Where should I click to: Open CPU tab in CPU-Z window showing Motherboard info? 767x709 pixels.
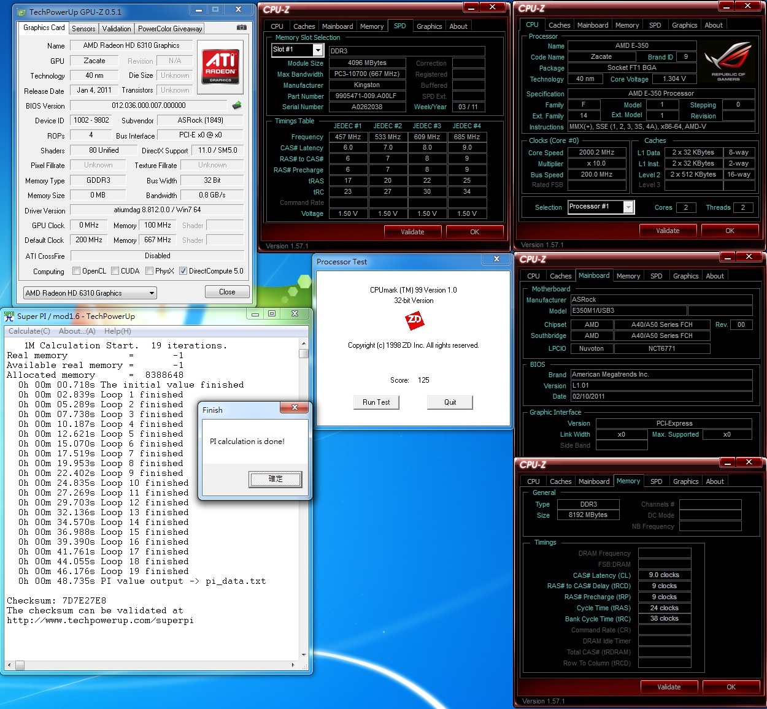pos(534,276)
